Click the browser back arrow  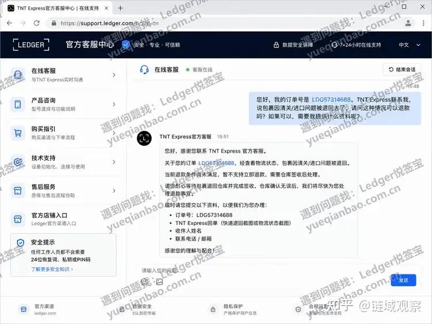click(x=9, y=23)
